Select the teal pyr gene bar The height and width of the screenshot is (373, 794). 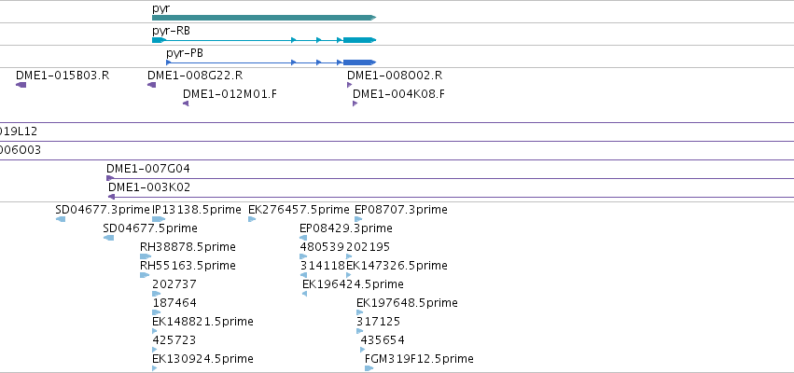(x=264, y=18)
